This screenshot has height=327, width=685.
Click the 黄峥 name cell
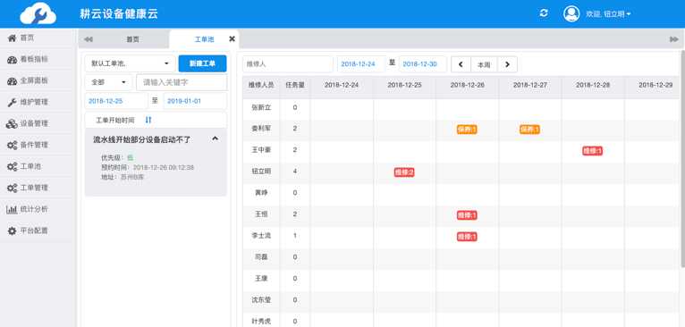pos(261,192)
